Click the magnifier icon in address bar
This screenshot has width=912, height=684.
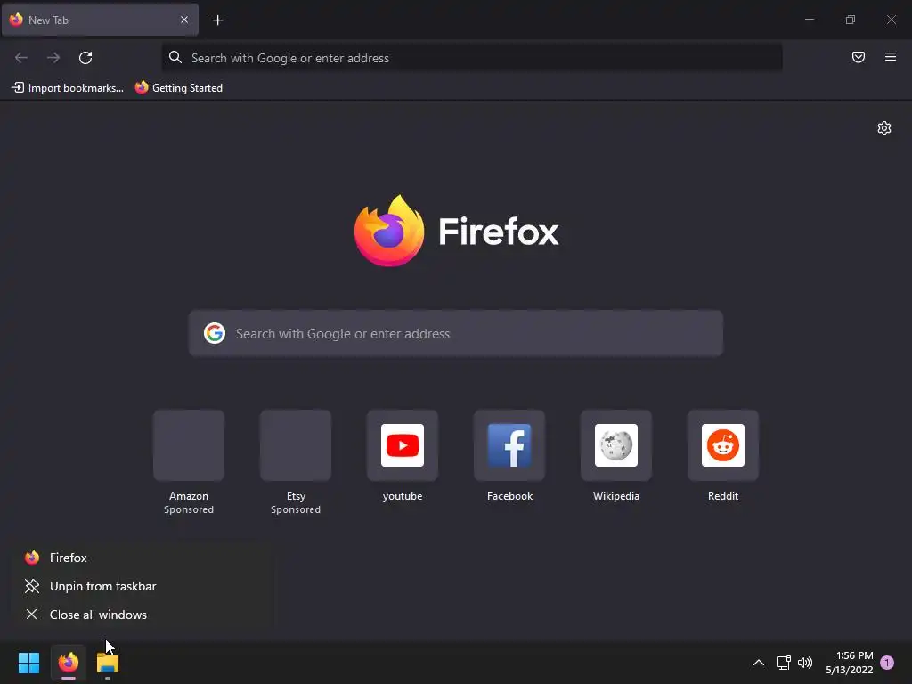click(x=175, y=57)
